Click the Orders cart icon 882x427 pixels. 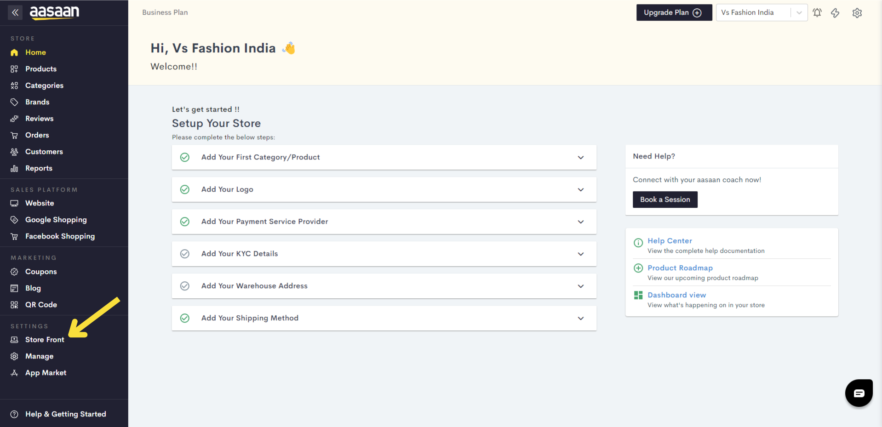[x=14, y=135]
